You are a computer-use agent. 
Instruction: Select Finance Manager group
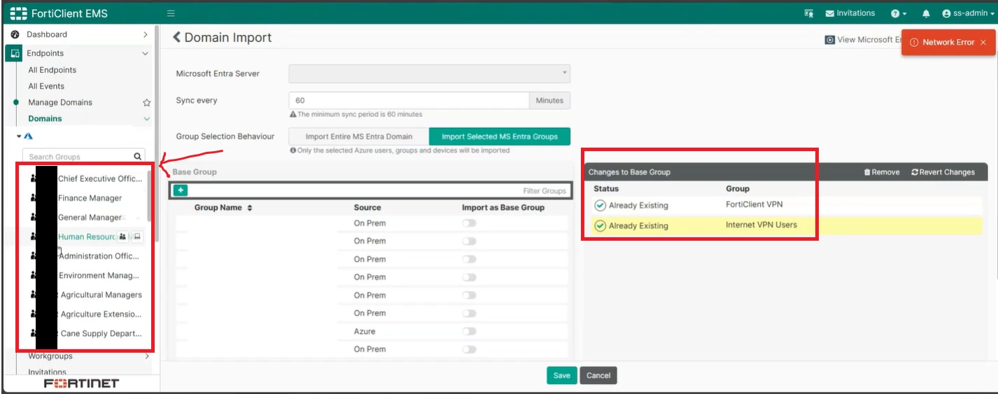pos(90,198)
